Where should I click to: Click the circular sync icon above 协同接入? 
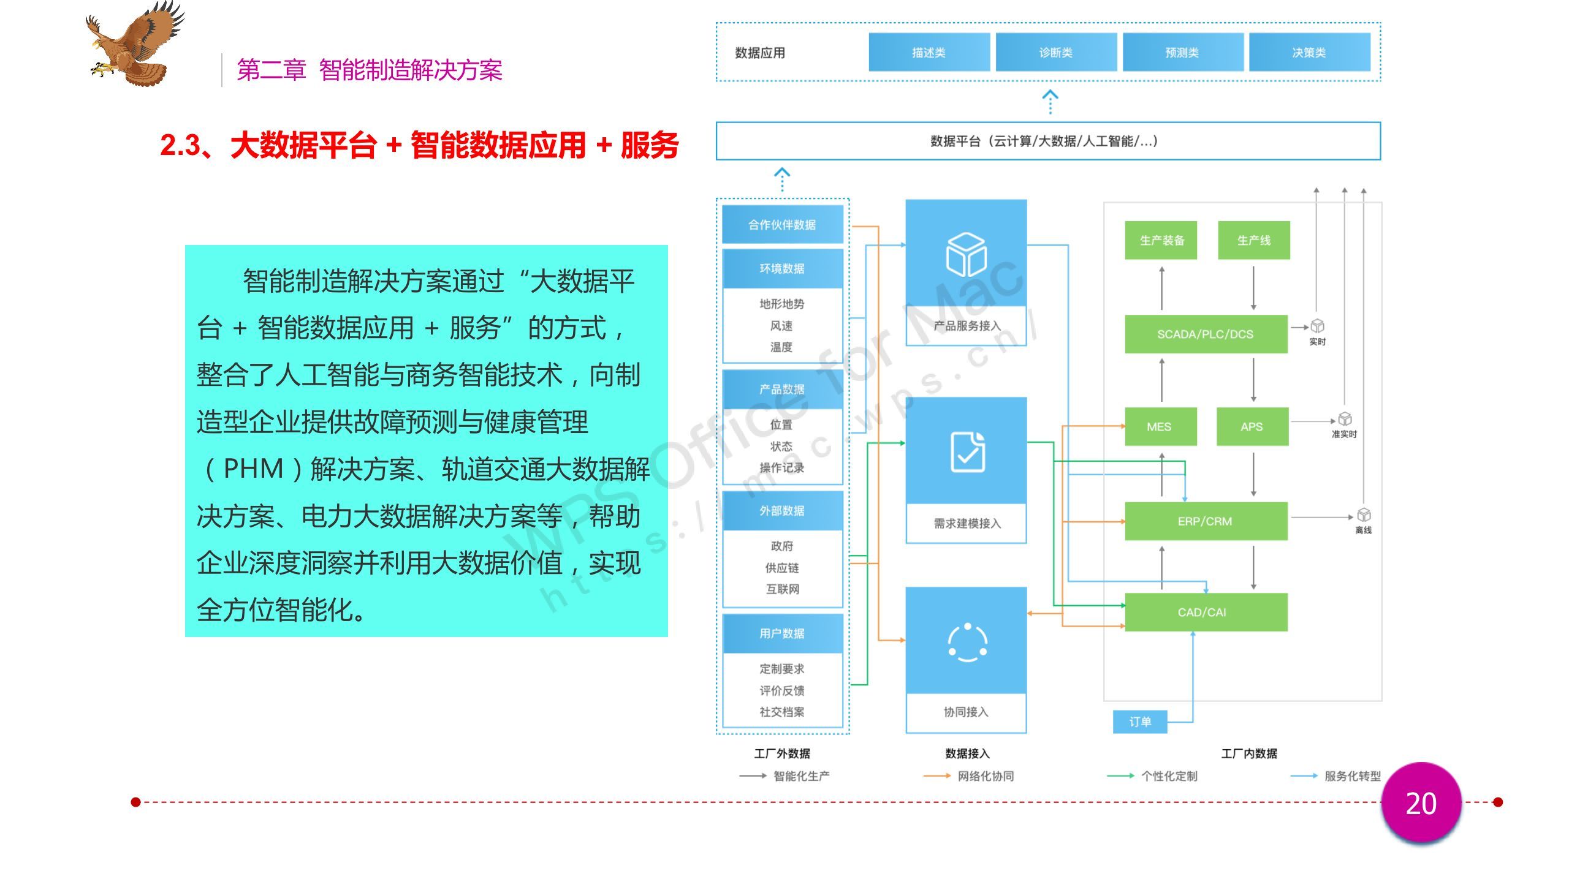tap(967, 642)
